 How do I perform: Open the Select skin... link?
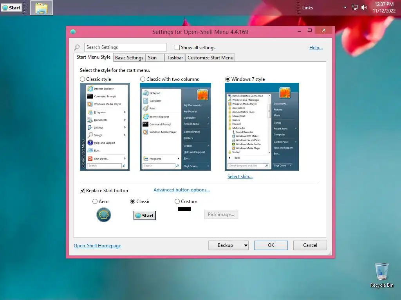[240, 177]
